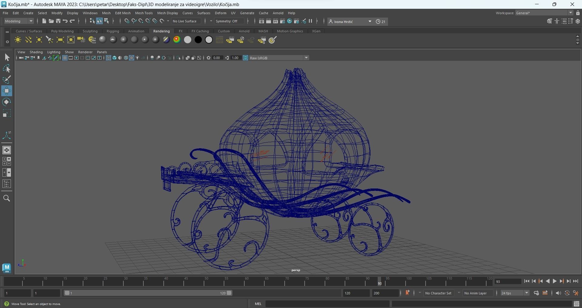Screen dimensions: 582x308
Task: Open the viewport Shading menu
Action: tap(36, 52)
